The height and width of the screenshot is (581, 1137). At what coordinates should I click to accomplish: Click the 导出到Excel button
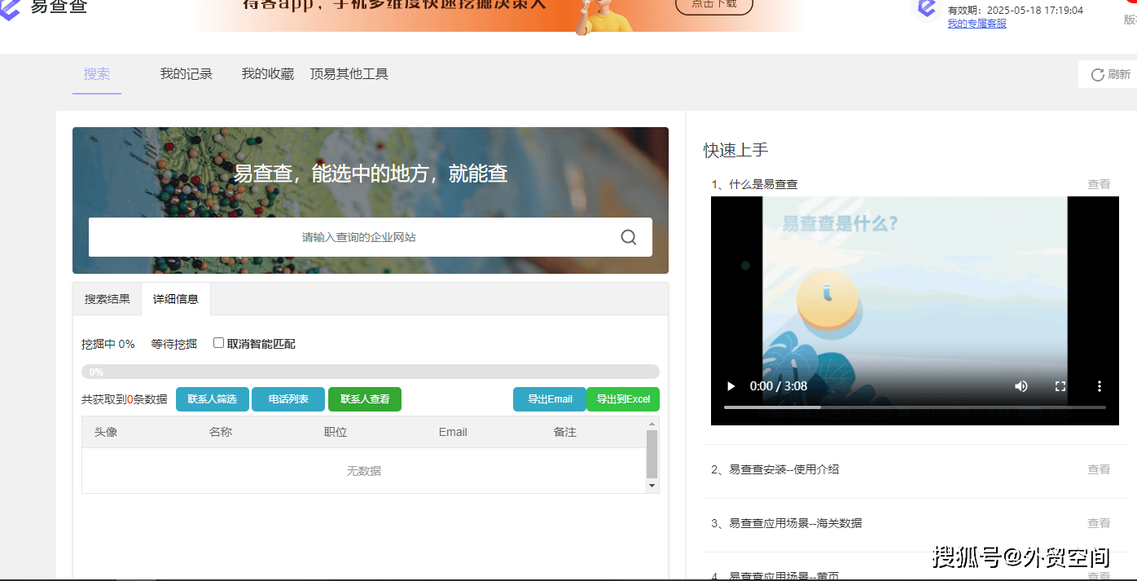pyautogui.click(x=622, y=399)
